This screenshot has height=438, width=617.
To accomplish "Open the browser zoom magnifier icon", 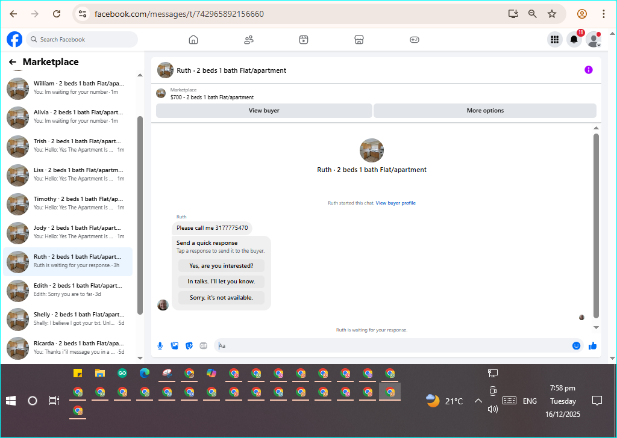I will click(533, 14).
